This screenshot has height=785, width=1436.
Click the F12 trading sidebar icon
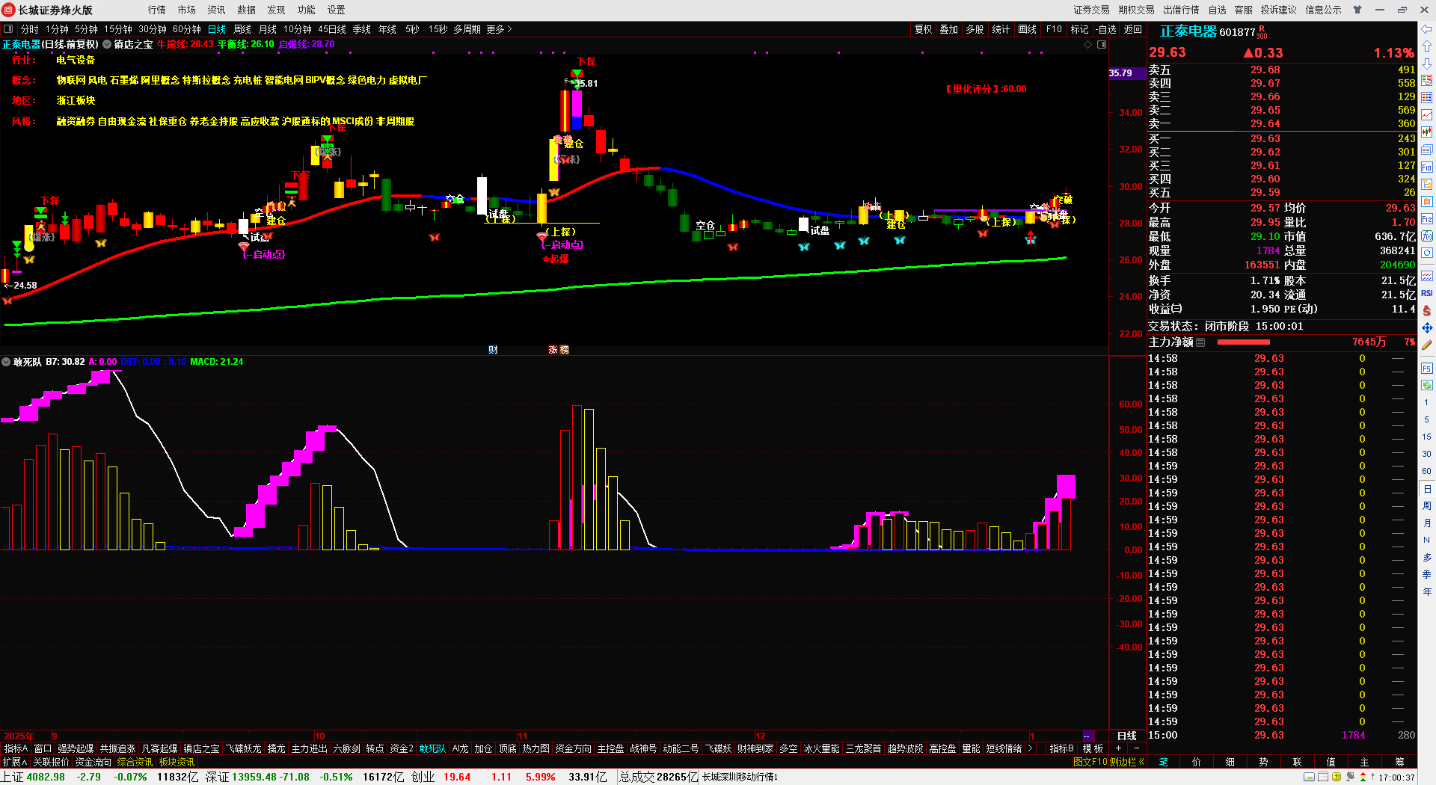1427,219
